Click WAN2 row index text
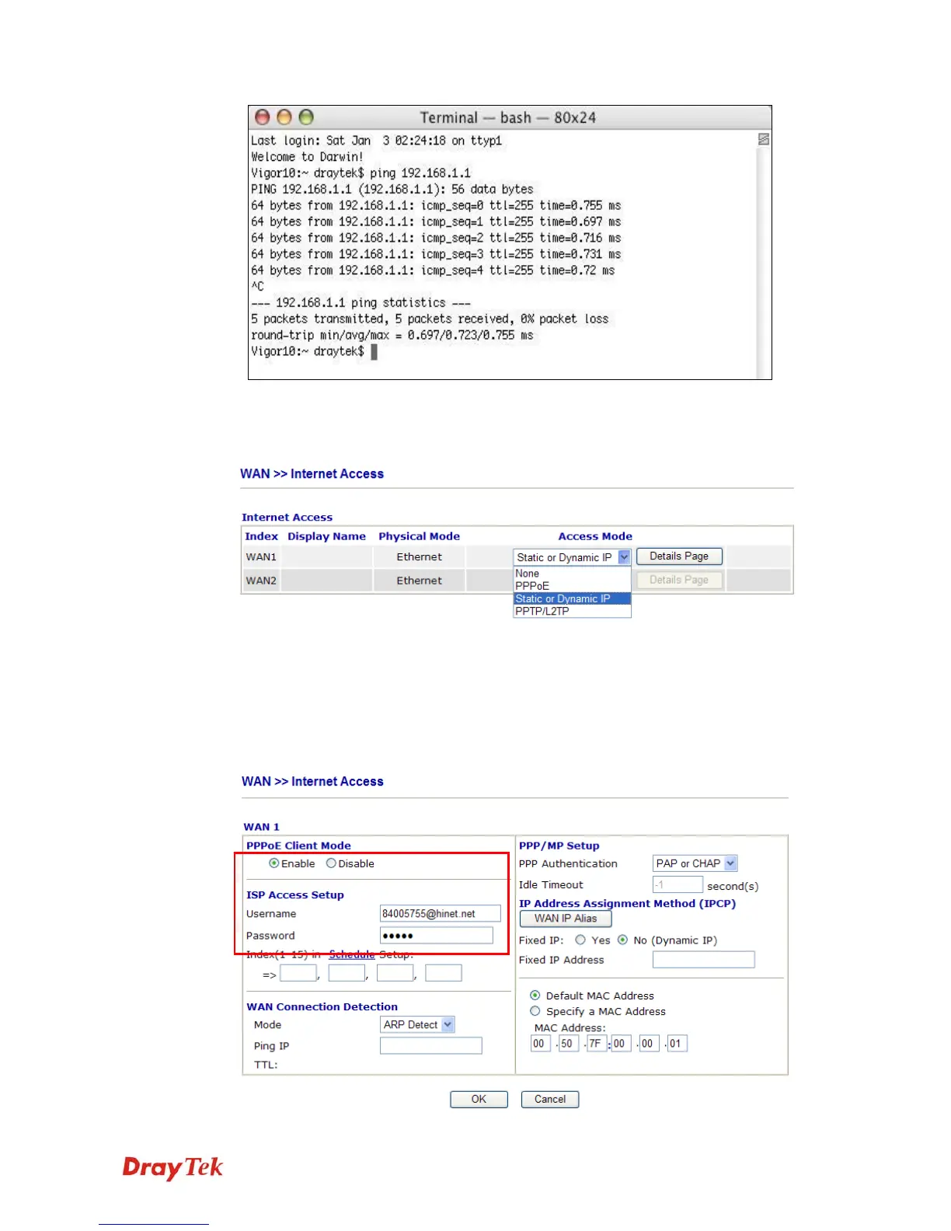The image size is (951, 1231). [x=261, y=581]
